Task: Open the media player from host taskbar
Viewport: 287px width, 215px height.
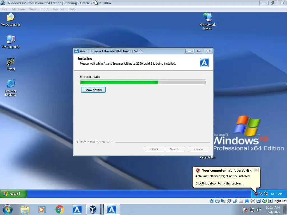Action: [x=42, y=209]
